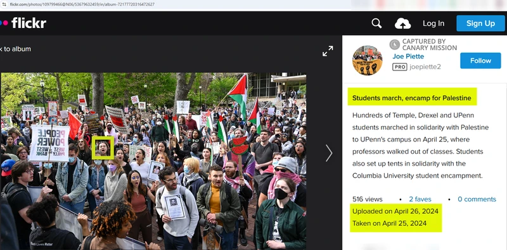Open the 0 comments link

click(x=477, y=199)
